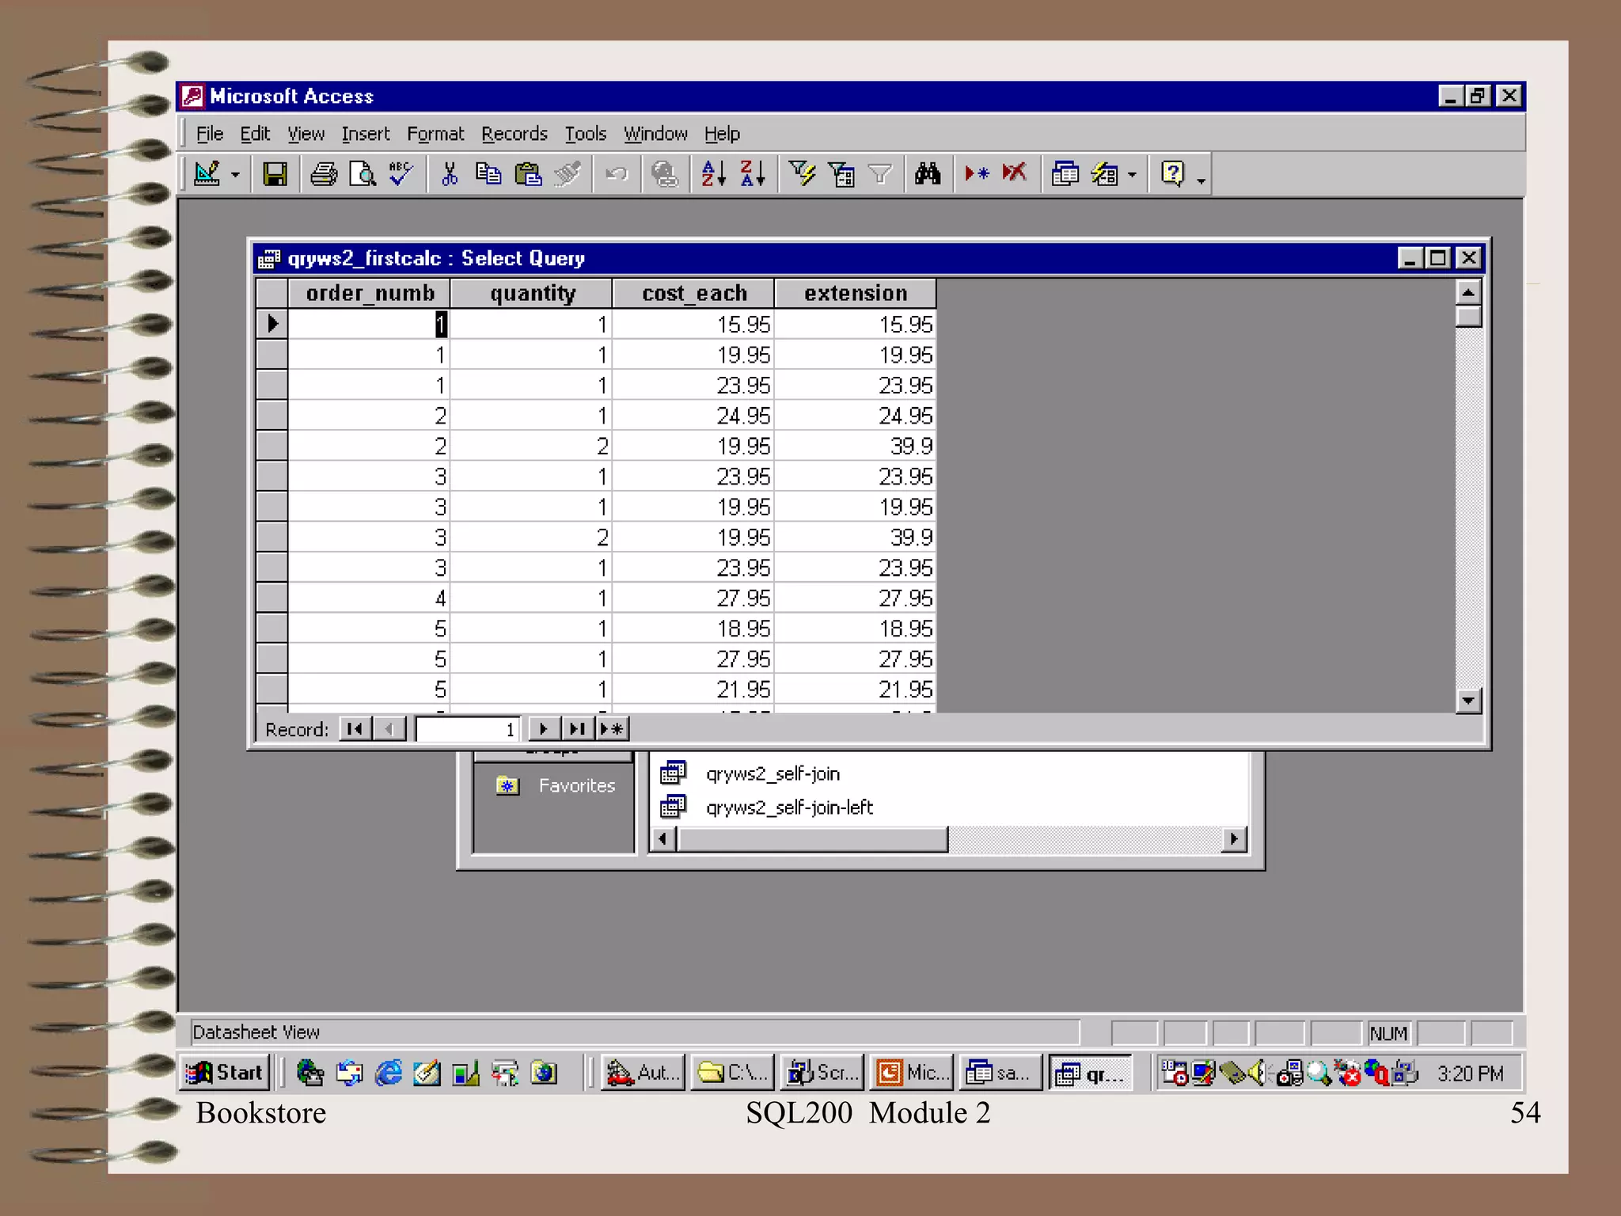The width and height of the screenshot is (1621, 1216).
Task: Open the Format menu
Action: tap(435, 134)
